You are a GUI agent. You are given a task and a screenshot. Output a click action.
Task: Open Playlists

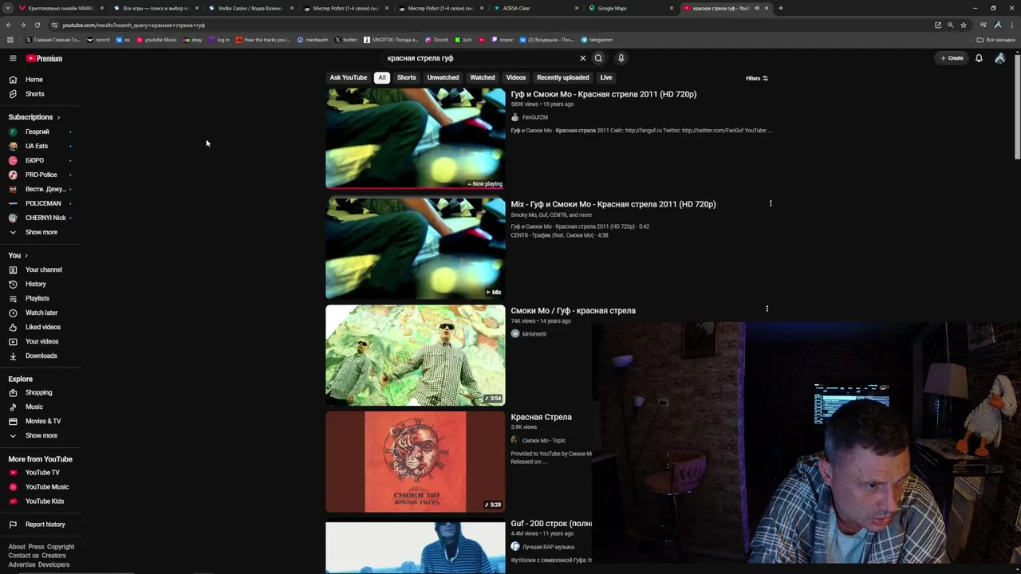[x=37, y=298]
